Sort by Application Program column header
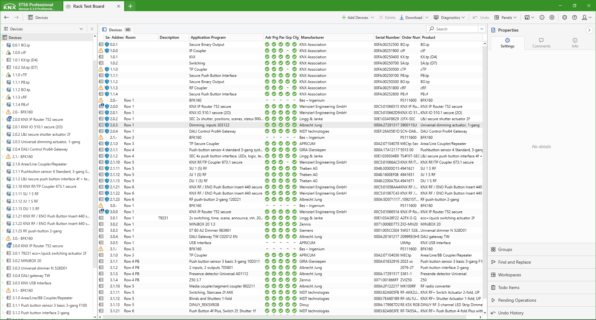596x320 pixels. pyautogui.click(x=226, y=37)
